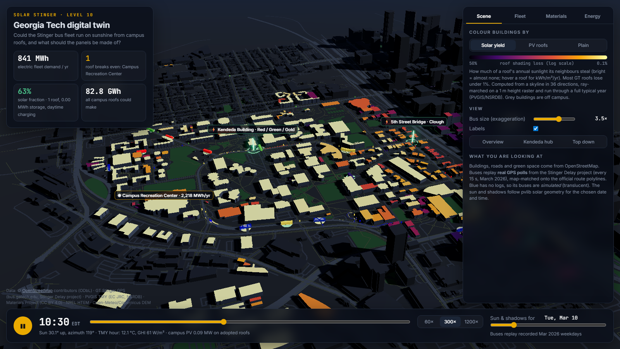Click the 3.5× bus size value
620x349 pixels.
click(x=601, y=119)
